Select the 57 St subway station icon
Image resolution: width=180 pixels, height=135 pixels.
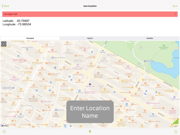(127, 104)
